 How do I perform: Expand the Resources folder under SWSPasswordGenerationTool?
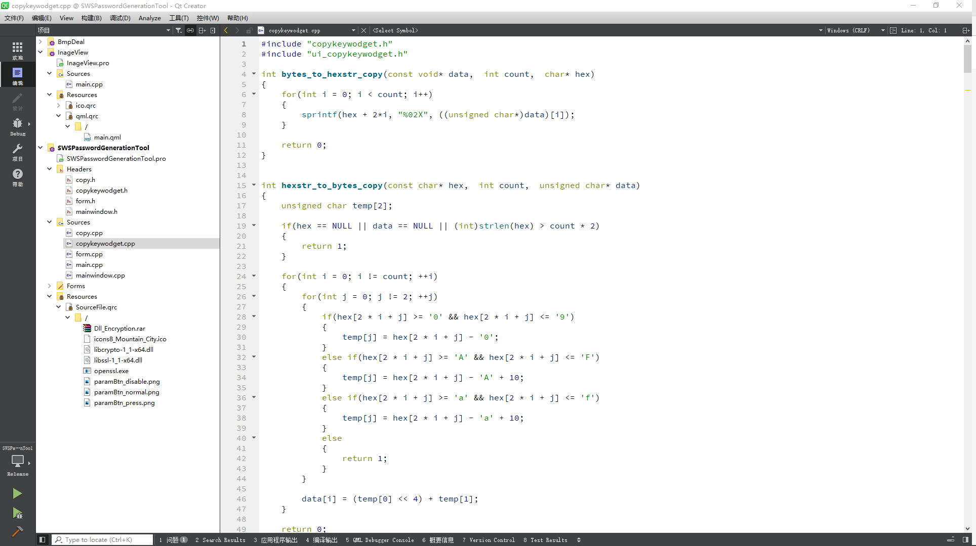click(50, 296)
